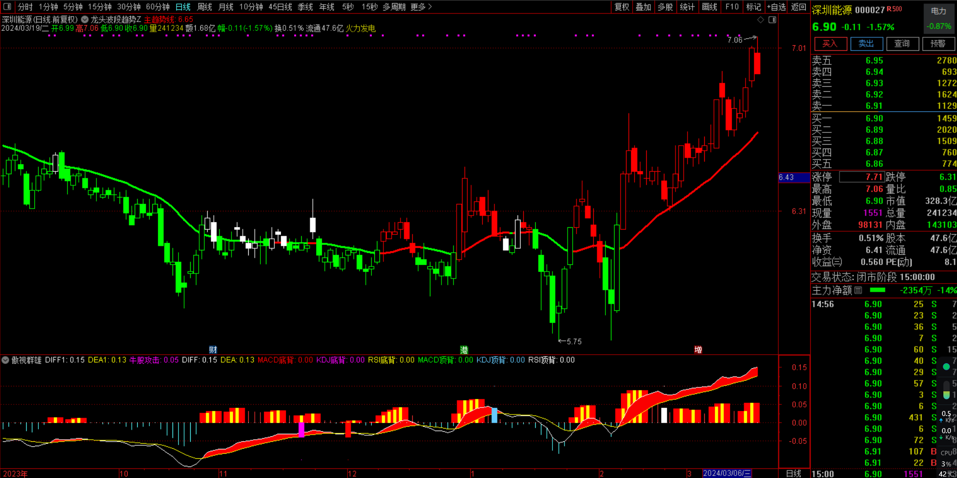Click the 卖一 price 6.91 row
The height and width of the screenshot is (478, 957).
(x=884, y=106)
